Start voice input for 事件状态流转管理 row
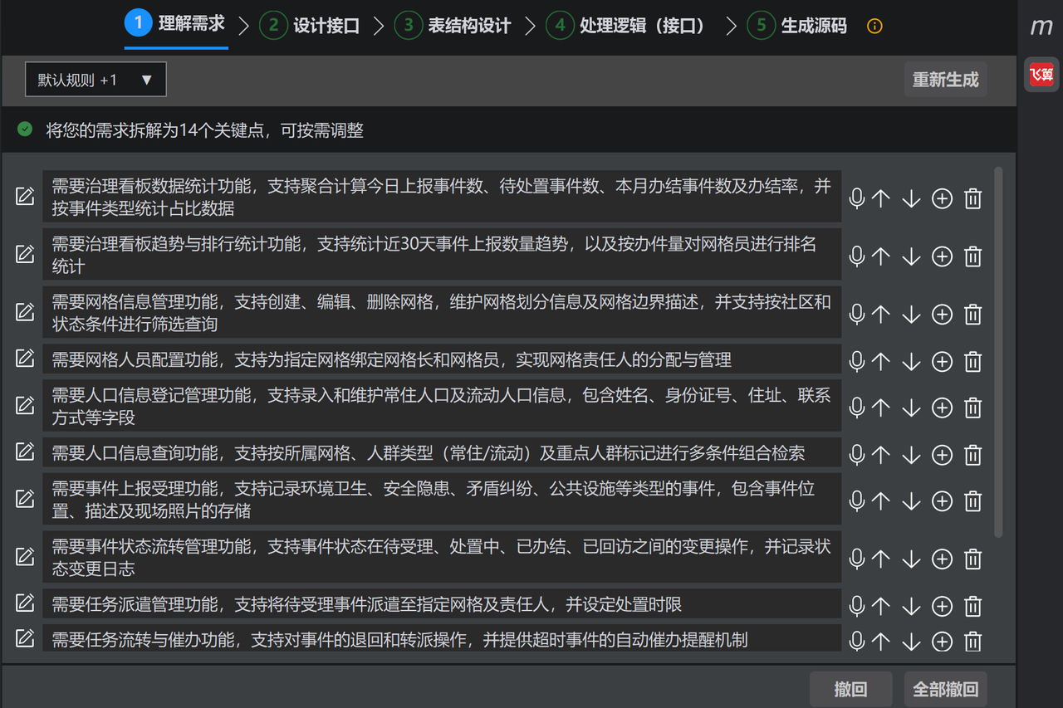This screenshot has width=1063, height=708. click(x=857, y=559)
